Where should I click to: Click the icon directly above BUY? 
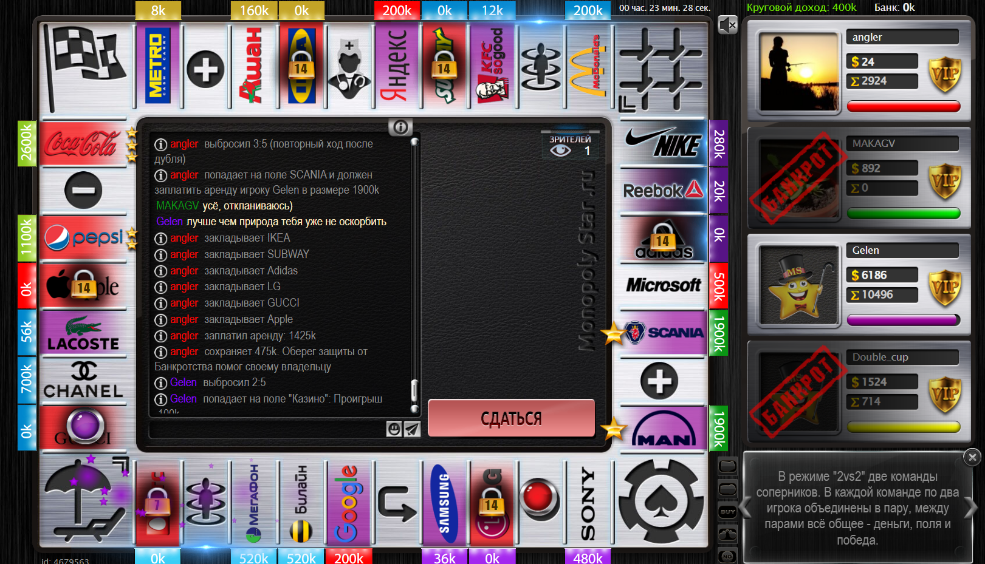(x=727, y=489)
